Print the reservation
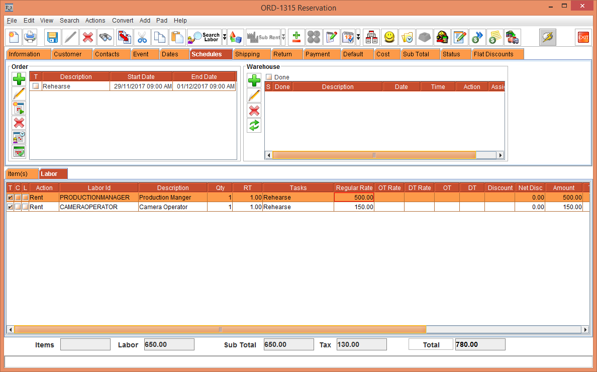Viewport: 597px width, 372px height. (30, 37)
